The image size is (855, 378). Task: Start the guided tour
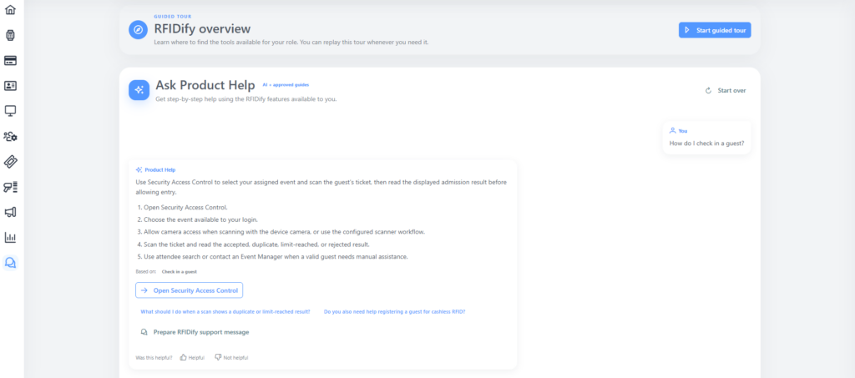click(x=715, y=30)
